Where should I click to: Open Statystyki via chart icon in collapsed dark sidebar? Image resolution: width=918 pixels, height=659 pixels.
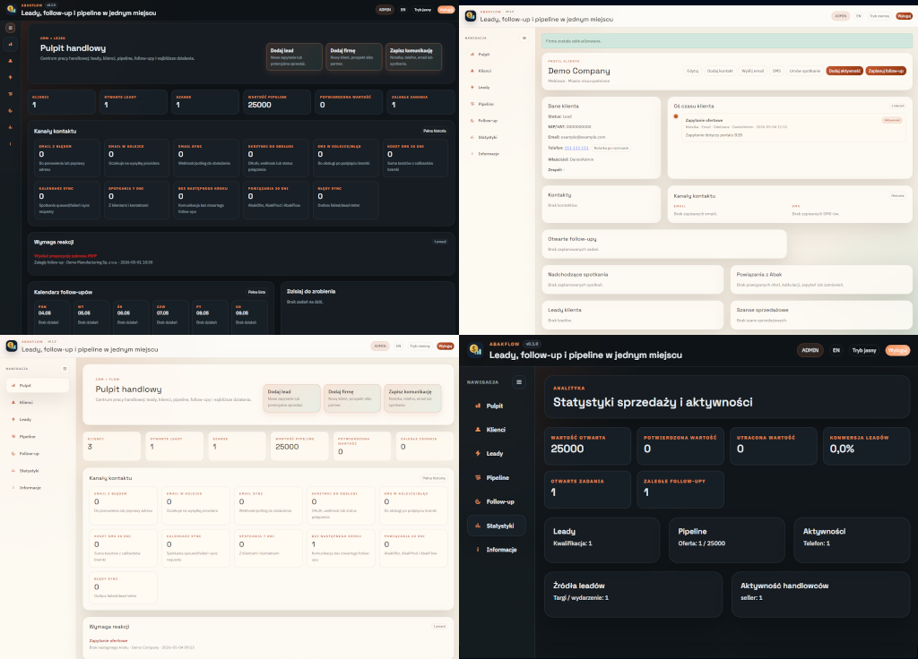click(x=10, y=127)
